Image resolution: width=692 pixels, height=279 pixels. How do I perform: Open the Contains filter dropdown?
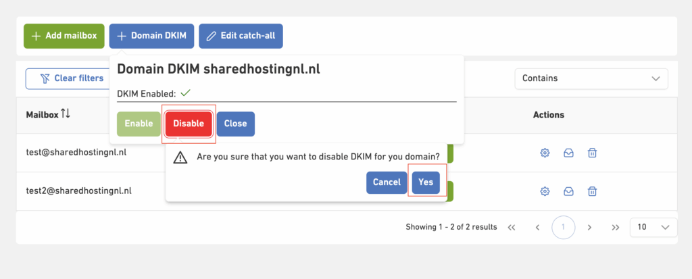pyautogui.click(x=591, y=78)
